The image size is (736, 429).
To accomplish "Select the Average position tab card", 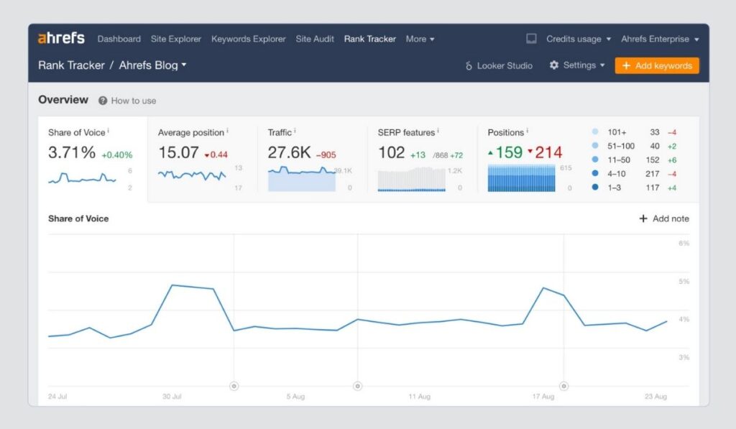I will pyautogui.click(x=202, y=160).
